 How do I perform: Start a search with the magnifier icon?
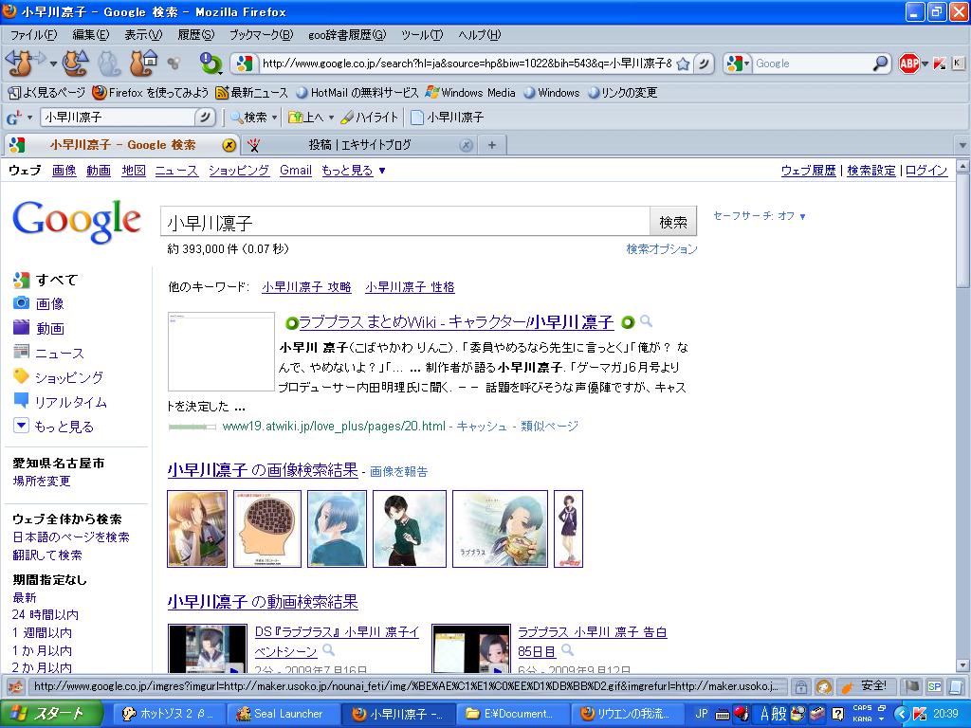[x=880, y=64]
